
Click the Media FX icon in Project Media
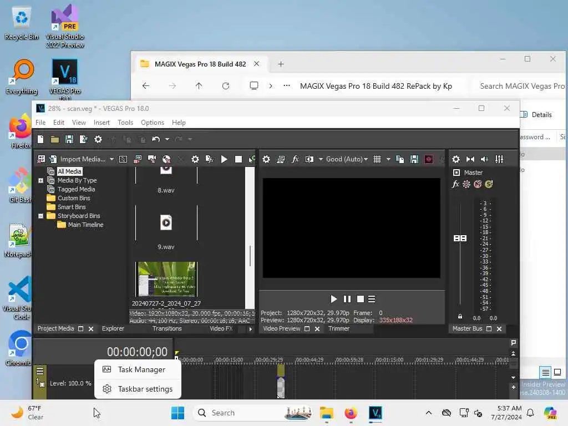click(209, 159)
